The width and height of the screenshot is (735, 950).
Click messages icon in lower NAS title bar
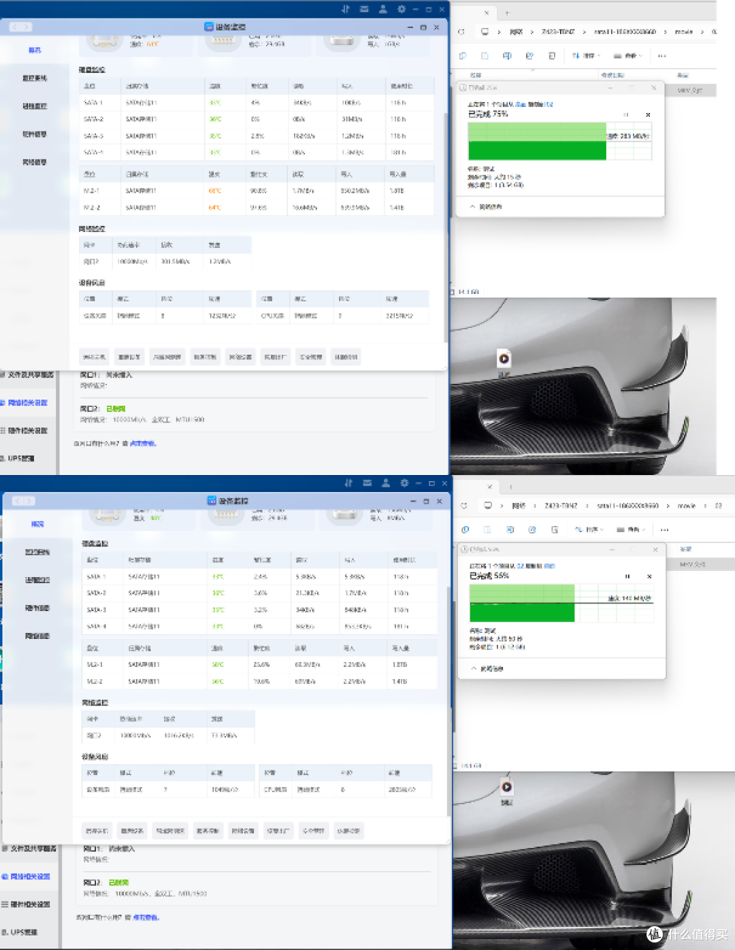tap(367, 483)
